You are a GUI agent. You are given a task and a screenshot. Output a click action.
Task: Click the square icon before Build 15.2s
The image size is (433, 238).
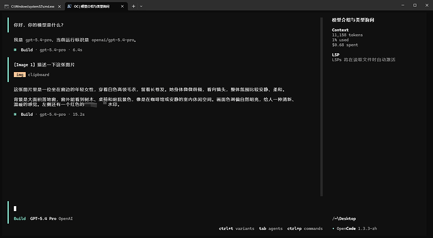tap(16, 115)
